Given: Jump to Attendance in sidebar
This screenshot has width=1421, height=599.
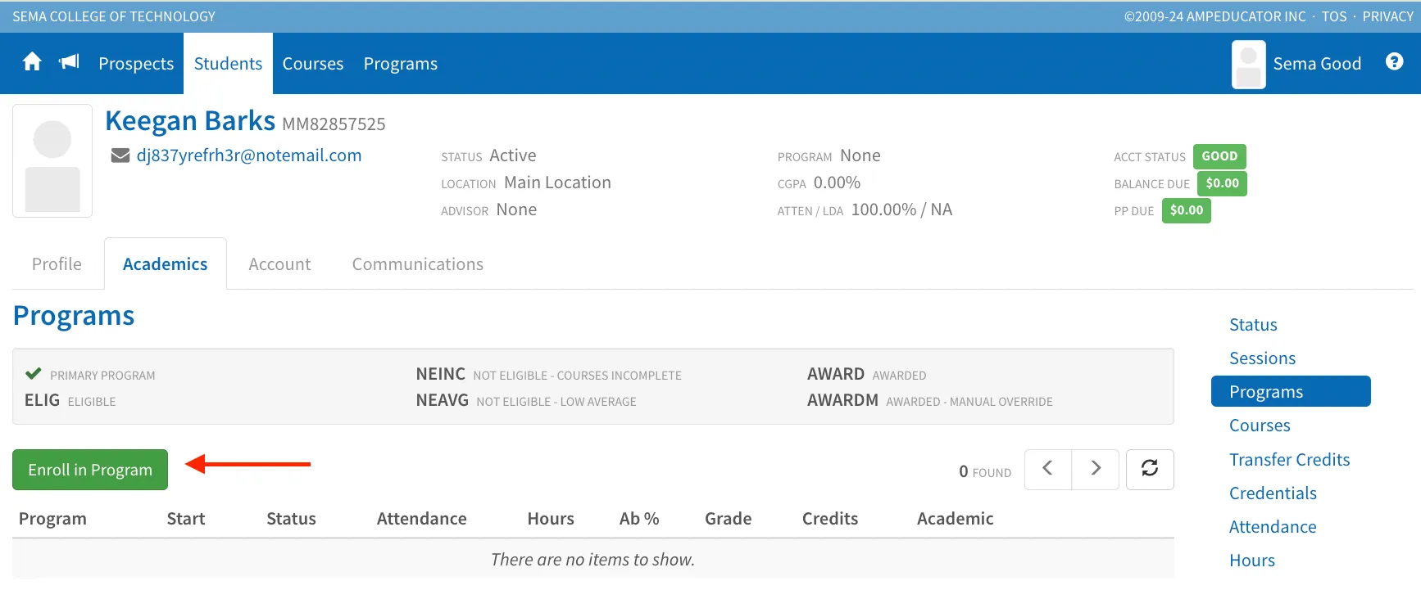Looking at the screenshot, I should (1273, 527).
